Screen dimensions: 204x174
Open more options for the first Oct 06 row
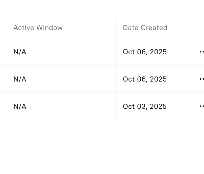click(x=201, y=52)
